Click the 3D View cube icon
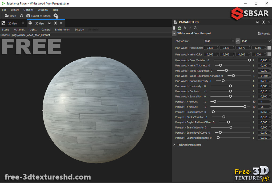Image resolution: width=272 pixels, height=183 pixels. [30, 23]
